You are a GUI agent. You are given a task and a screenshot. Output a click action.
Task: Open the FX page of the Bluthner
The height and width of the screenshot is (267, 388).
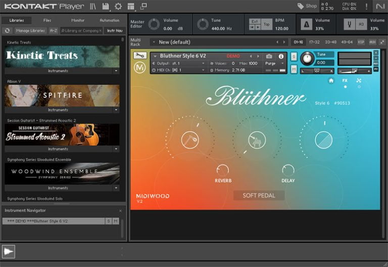tap(345, 80)
